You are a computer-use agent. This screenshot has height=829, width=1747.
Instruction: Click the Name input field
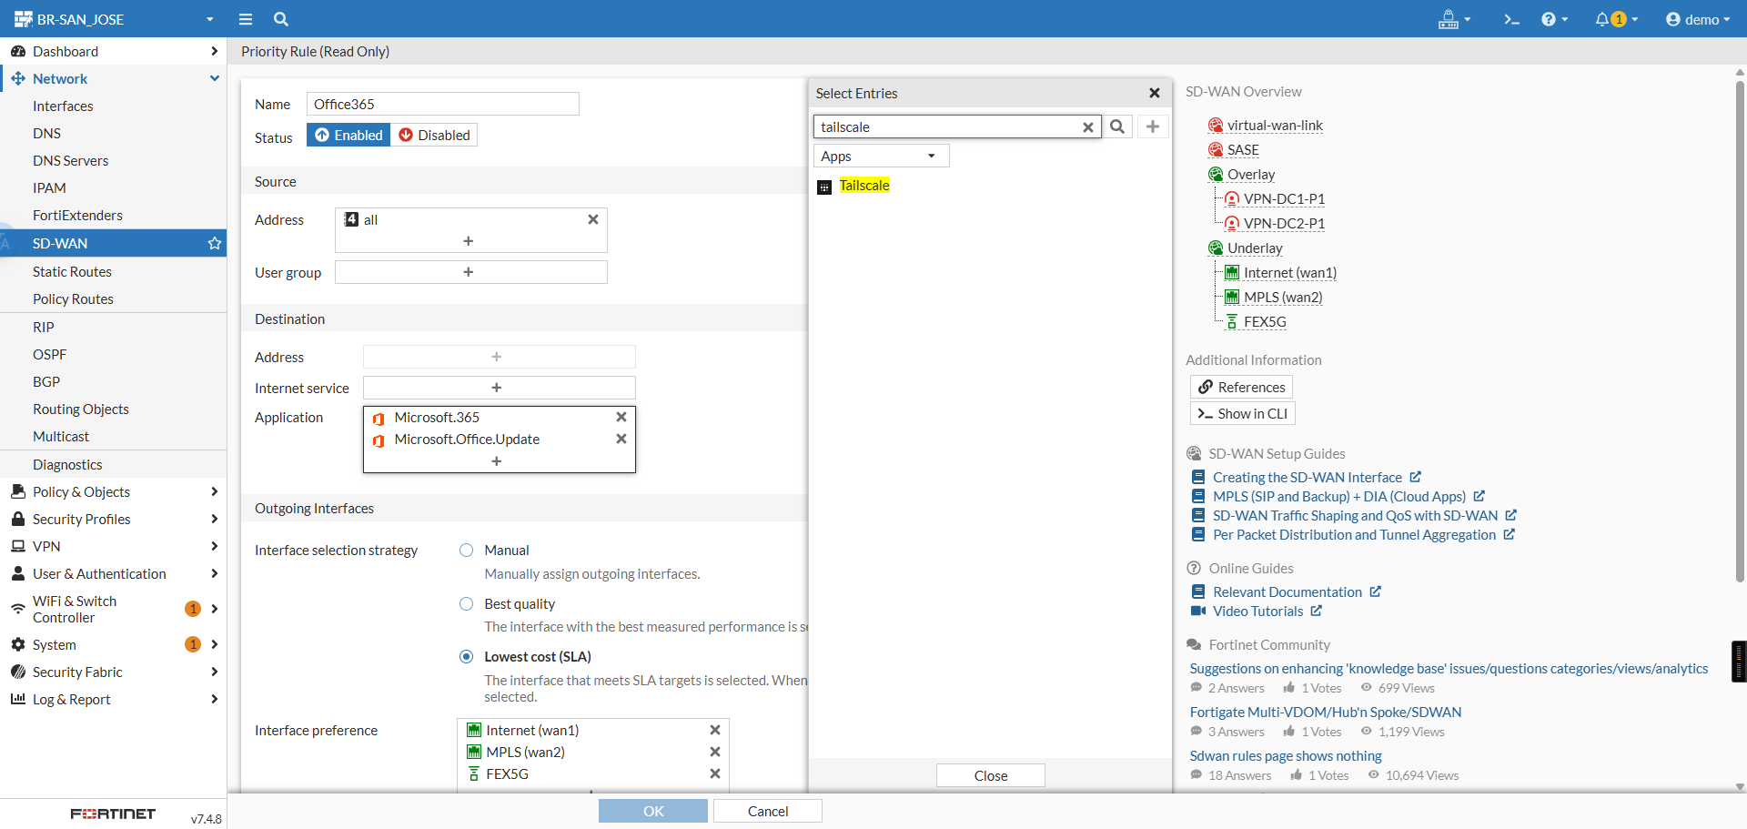[442, 105]
